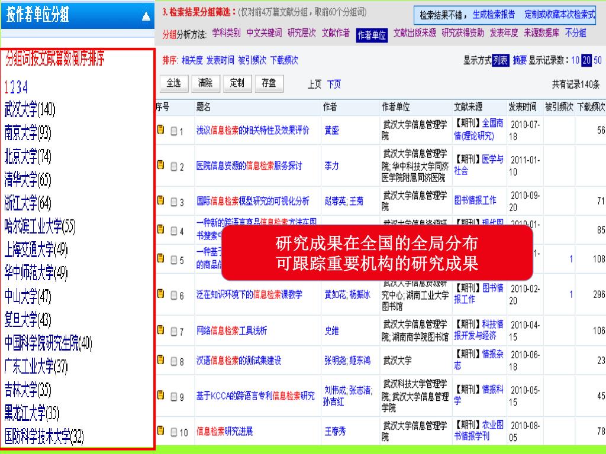Screen dimensions: 606x454
Task: Sort results by 相关度
Action: 192,60
